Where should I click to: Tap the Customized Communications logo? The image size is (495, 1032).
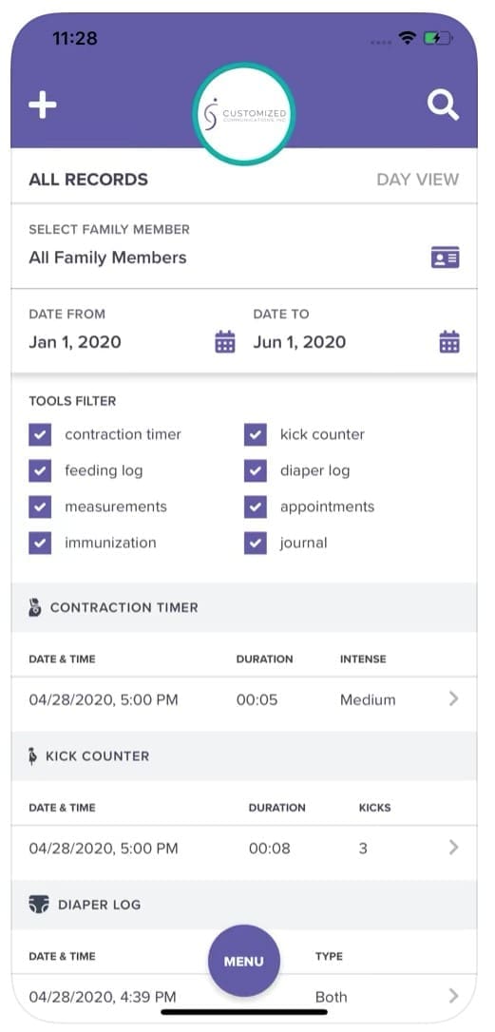tap(244, 115)
